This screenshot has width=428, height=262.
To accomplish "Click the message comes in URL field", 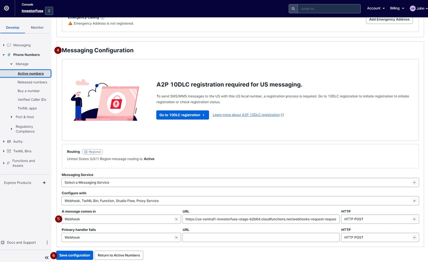I will pyautogui.click(x=260, y=219).
